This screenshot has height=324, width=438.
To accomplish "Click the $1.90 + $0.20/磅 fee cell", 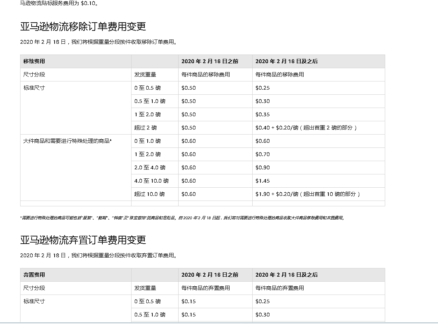I will (319, 194).
